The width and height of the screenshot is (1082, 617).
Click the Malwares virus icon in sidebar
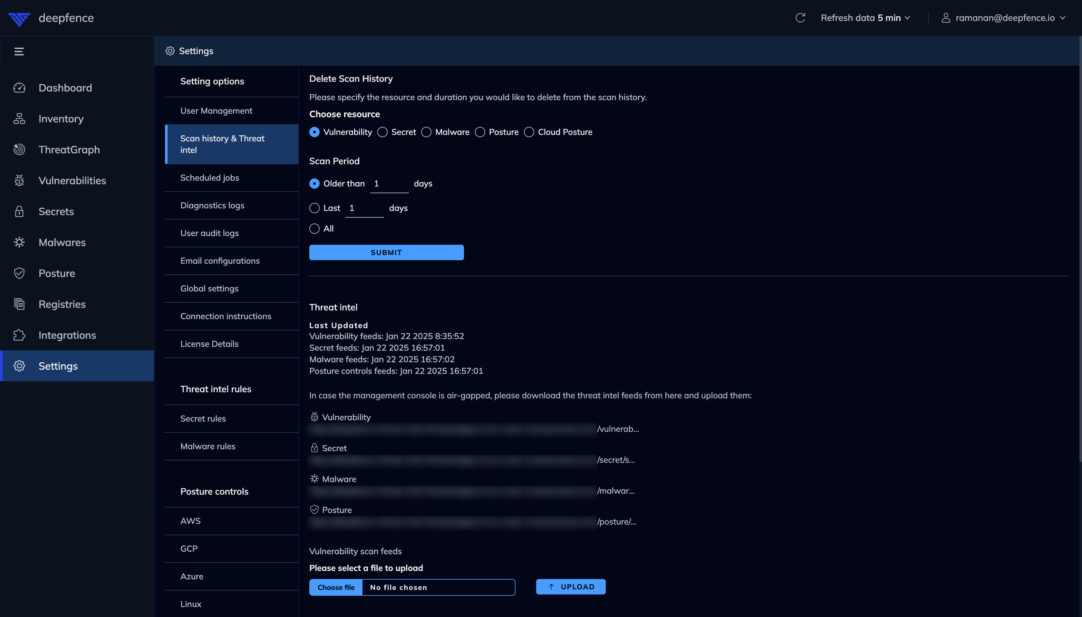(19, 242)
